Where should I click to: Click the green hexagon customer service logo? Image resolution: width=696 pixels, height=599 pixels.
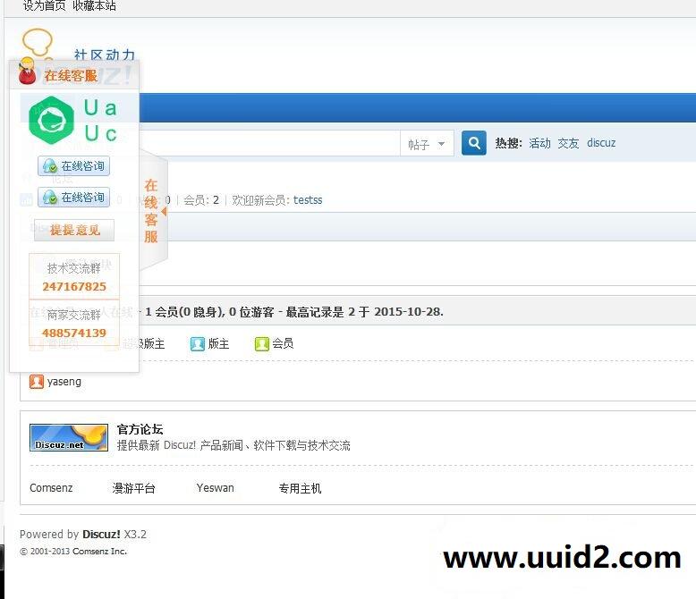51,120
